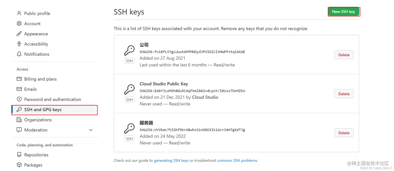Click the Account gear icon
This screenshot has width=394, height=171.
[x=19, y=24]
